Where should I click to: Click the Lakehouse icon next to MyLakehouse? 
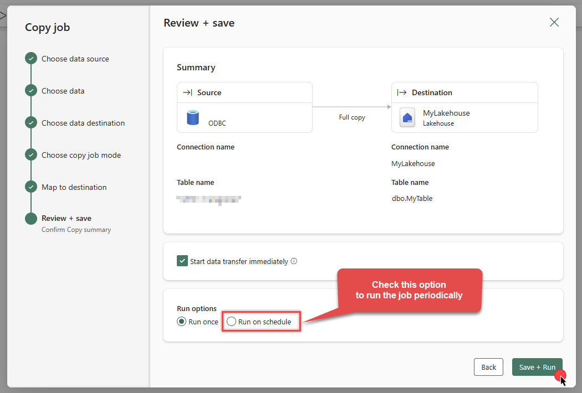(x=407, y=117)
